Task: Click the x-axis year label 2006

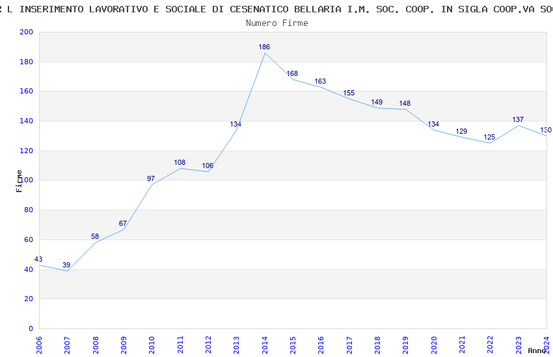Action: click(x=39, y=345)
